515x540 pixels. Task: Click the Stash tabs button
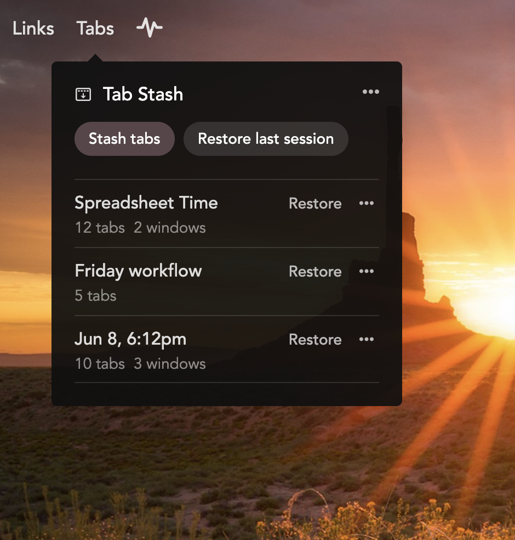click(x=124, y=139)
